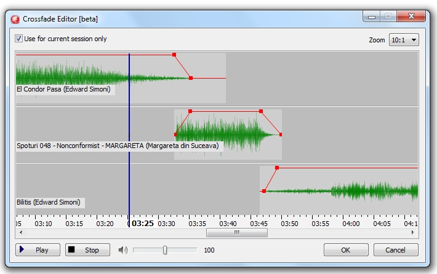Click the 03:25 playhead time marker
Screen dimensions: 437x274
(x=143, y=224)
